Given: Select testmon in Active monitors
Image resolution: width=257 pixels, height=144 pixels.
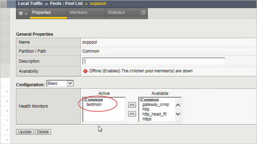Looking at the screenshot, I should [x=94, y=105].
